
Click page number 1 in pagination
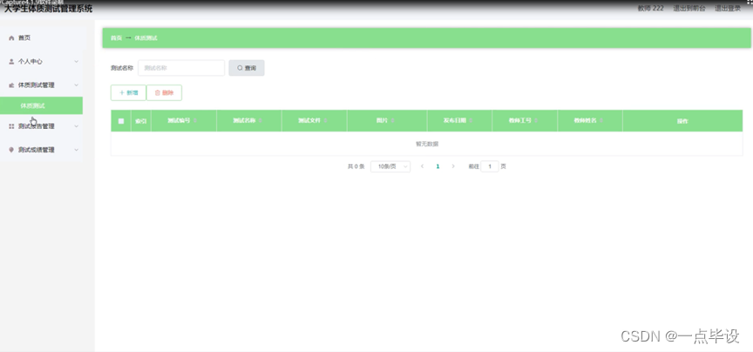[438, 166]
